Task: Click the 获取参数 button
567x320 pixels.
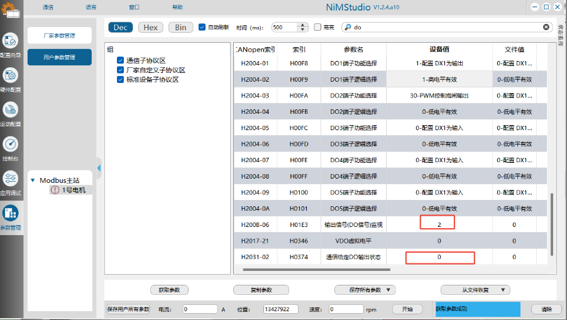Action: (169, 290)
